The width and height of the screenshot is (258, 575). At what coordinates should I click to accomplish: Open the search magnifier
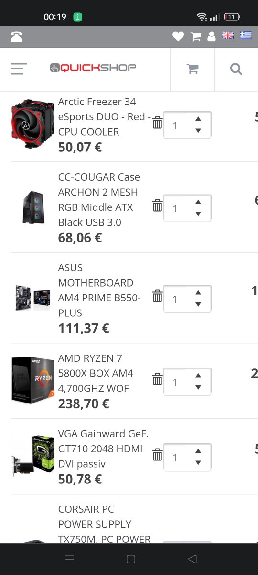(236, 69)
